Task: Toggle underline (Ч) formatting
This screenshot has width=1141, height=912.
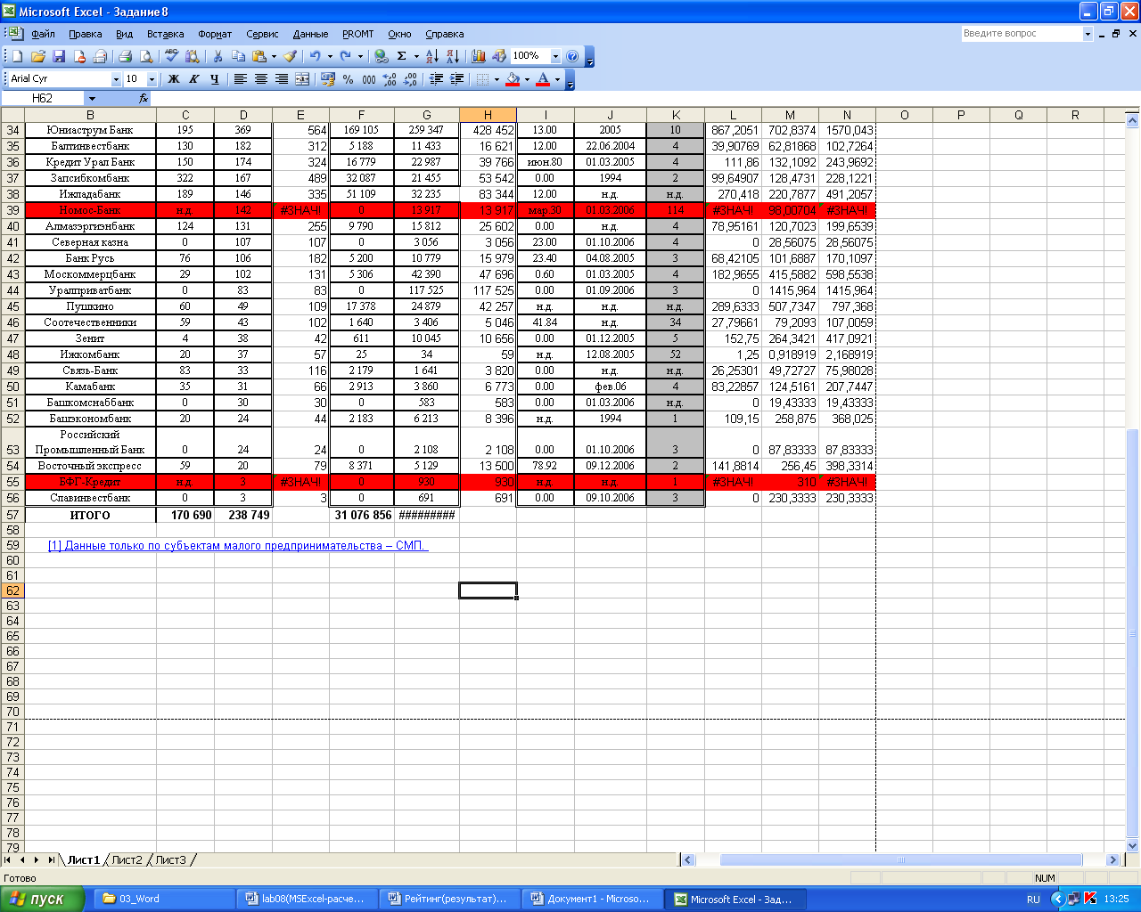Action: [x=215, y=79]
